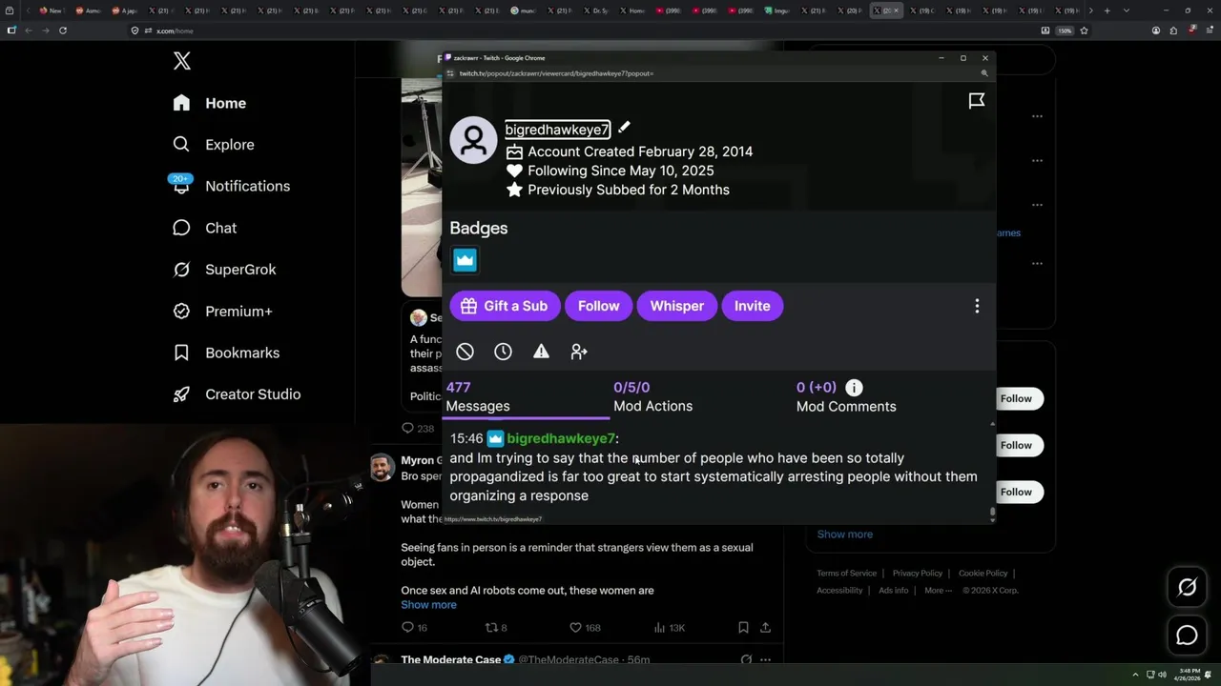Viewport: 1221px width, 686px height.
Task: Click the Whisper button
Action: (x=676, y=306)
